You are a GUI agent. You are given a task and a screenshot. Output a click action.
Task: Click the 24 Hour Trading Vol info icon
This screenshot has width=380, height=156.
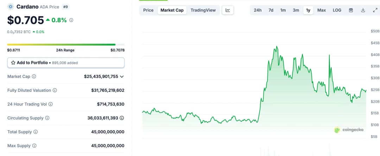tap(51, 104)
